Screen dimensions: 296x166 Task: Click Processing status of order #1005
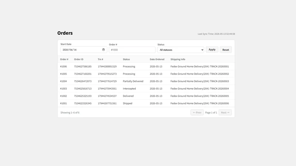coord(129,74)
